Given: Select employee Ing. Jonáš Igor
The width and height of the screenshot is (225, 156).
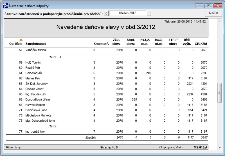Looking at the screenshot, I should coord(35,132).
